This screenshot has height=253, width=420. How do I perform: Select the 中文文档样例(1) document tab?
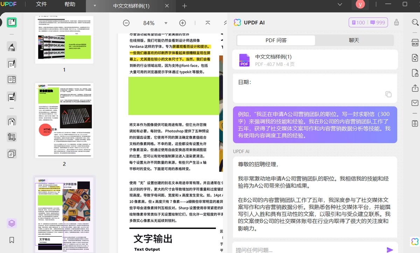[131, 6]
